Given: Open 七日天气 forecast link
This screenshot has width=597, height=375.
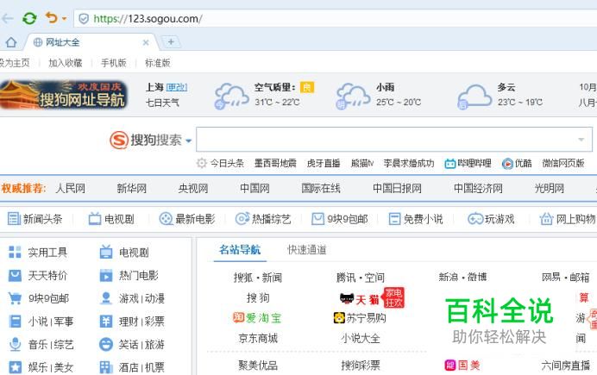Looking at the screenshot, I should 162,103.
